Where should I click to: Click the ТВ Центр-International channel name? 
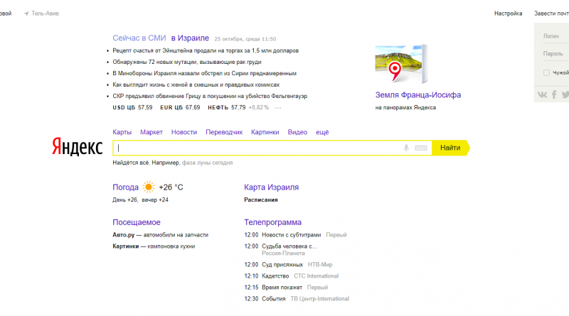[x=319, y=299]
